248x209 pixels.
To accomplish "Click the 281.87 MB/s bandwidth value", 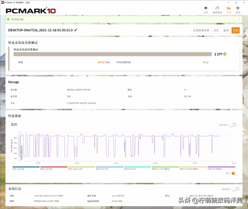I will (104, 62).
